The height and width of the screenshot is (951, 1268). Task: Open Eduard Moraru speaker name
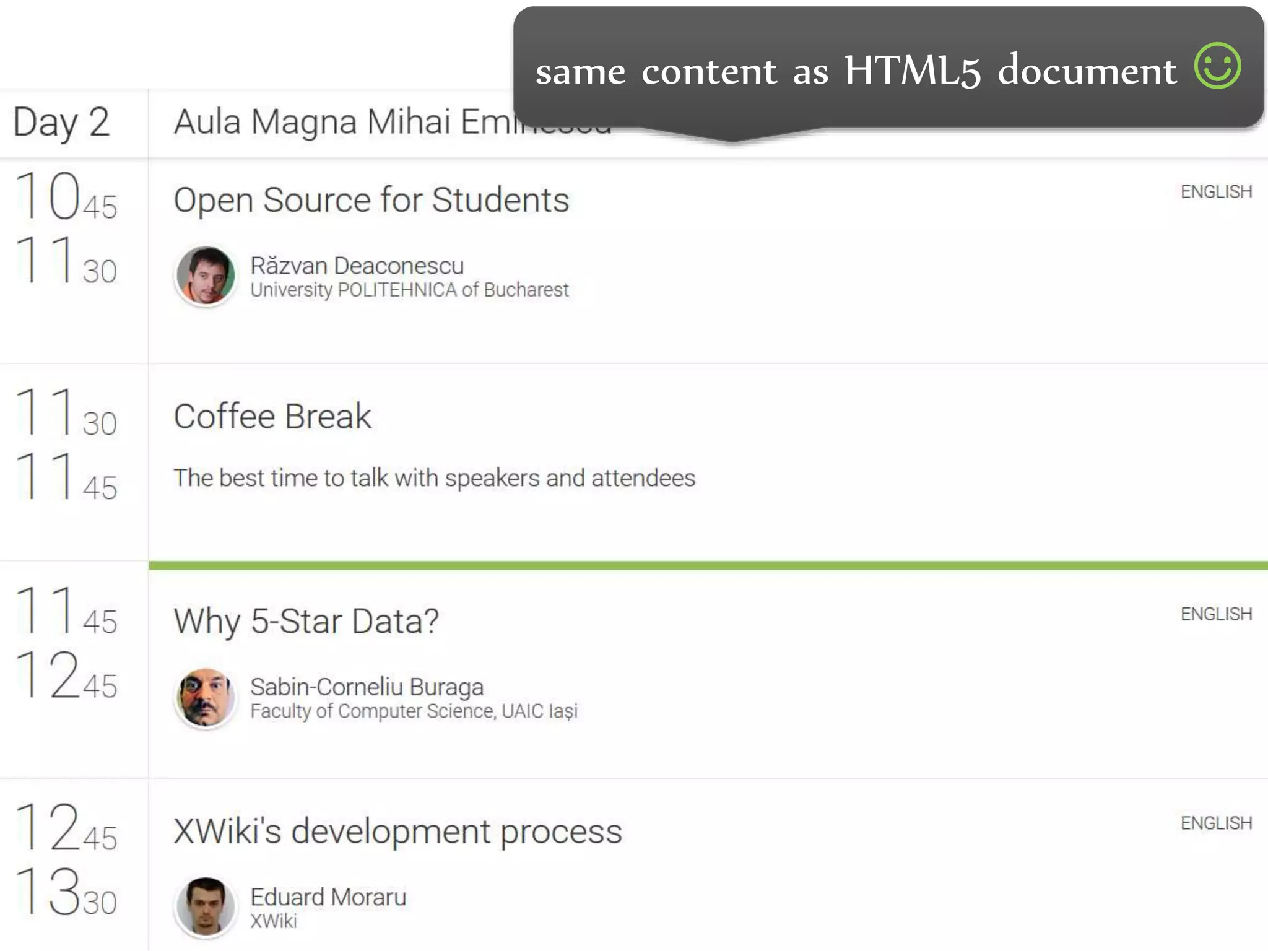pos(328,897)
